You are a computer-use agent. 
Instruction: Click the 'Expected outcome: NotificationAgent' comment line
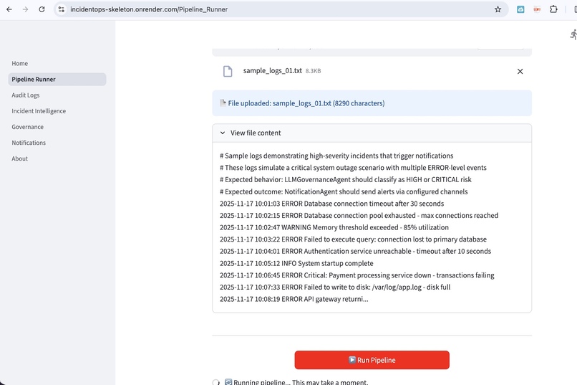click(x=344, y=191)
